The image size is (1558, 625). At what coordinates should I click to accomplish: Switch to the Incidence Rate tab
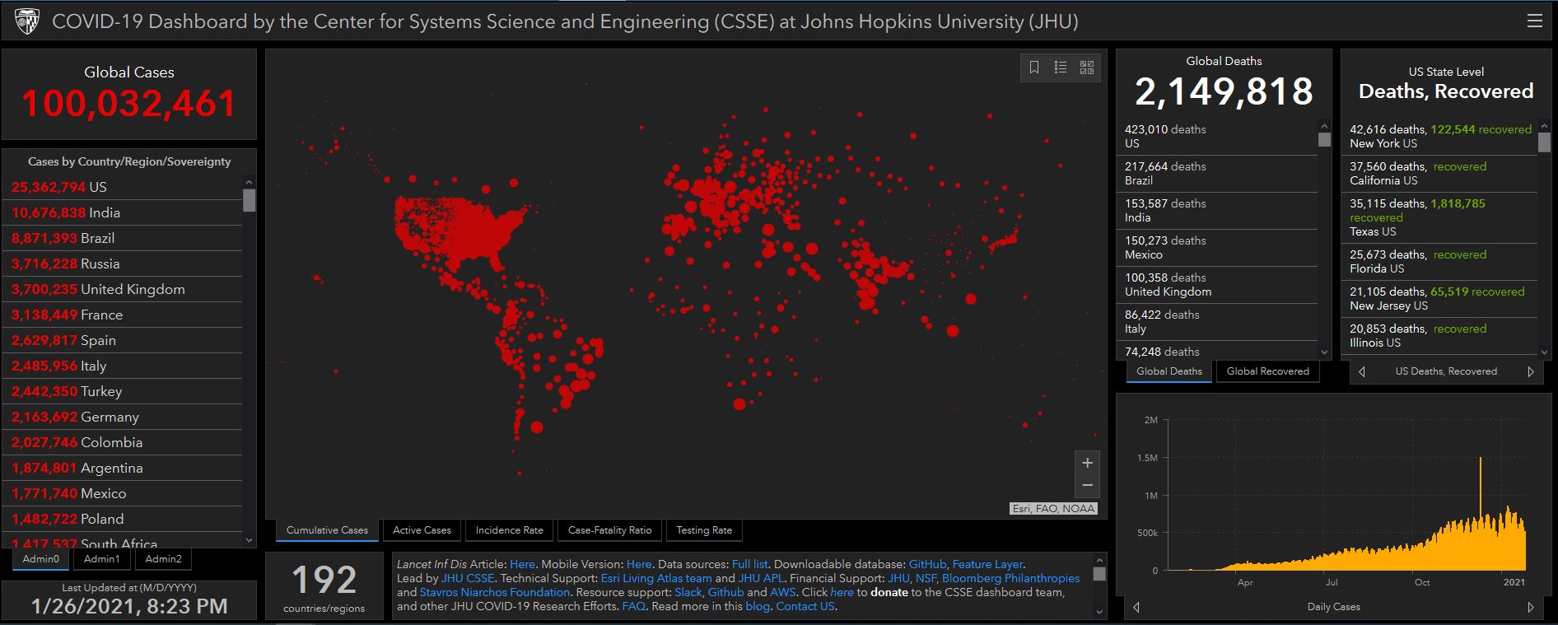point(509,530)
